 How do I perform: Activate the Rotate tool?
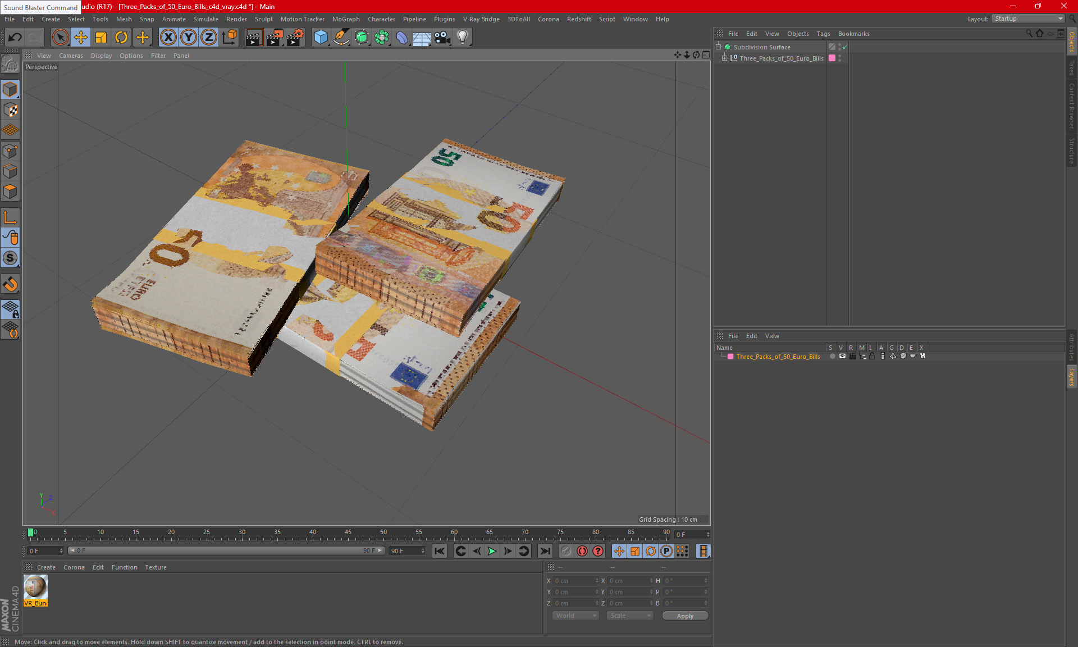click(x=121, y=38)
